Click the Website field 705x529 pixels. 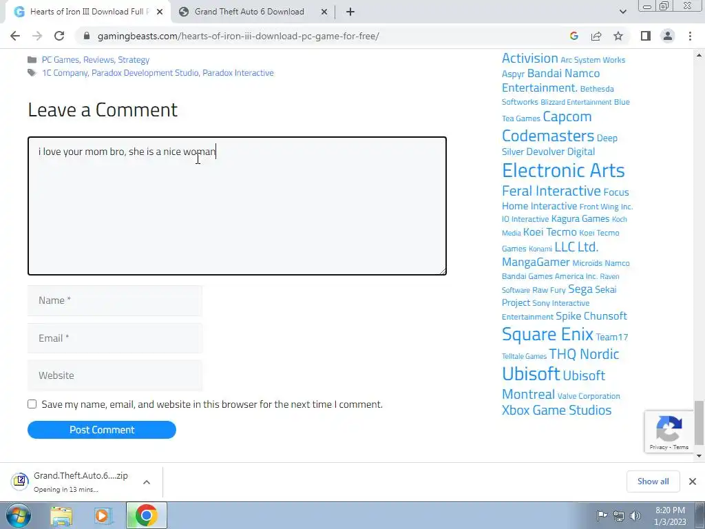115,375
